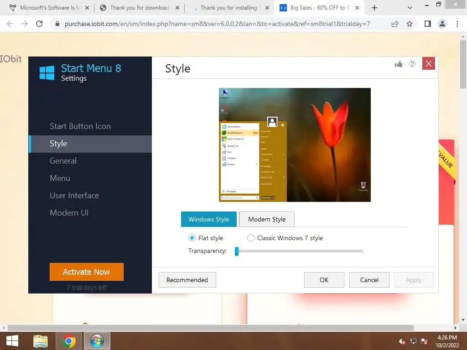
Task: Open File Explorer from the taskbar
Action: point(41,341)
